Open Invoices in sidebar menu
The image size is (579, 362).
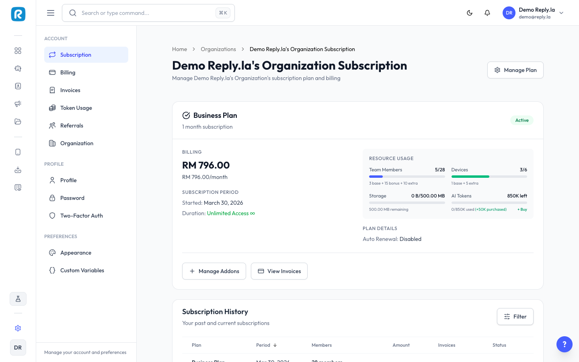click(x=86, y=90)
